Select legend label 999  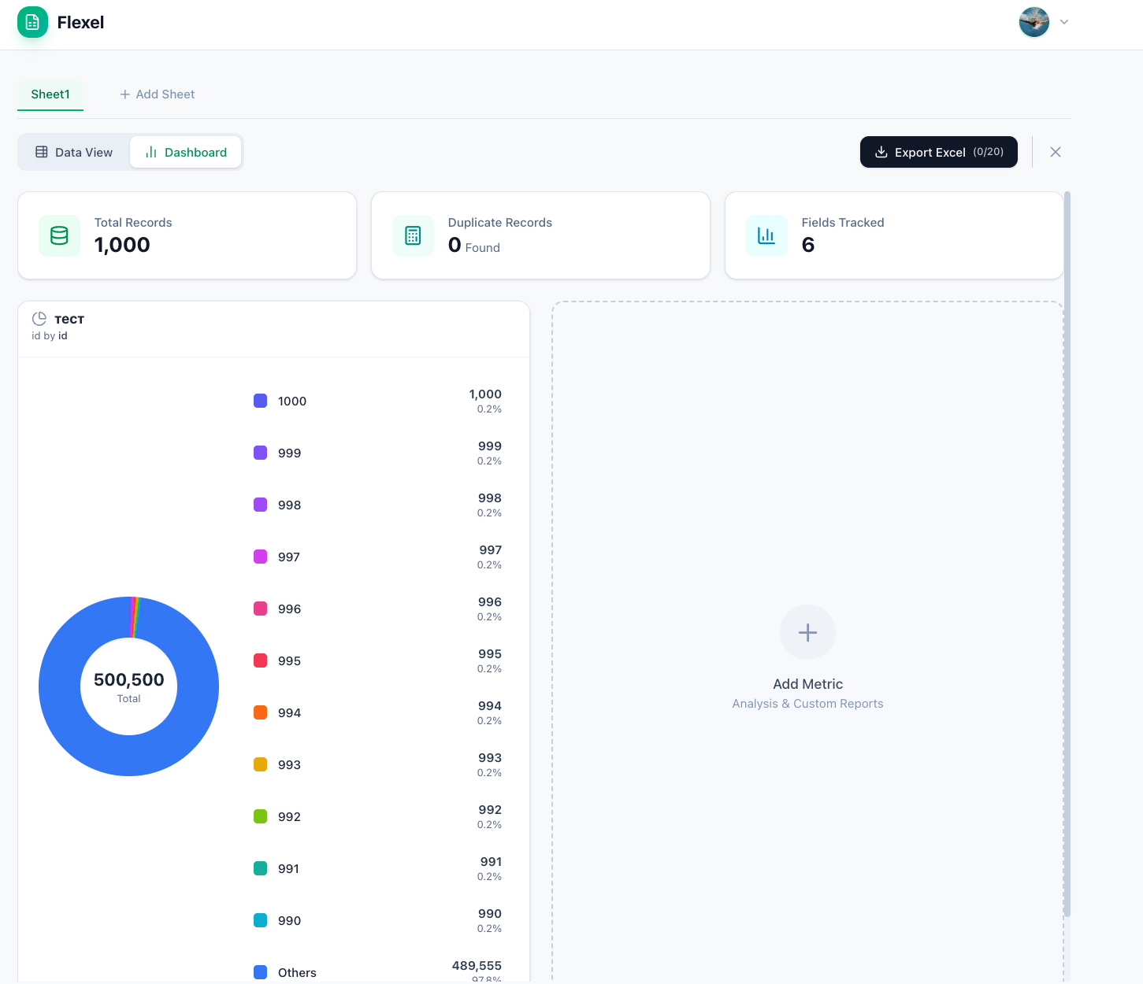[x=289, y=453]
